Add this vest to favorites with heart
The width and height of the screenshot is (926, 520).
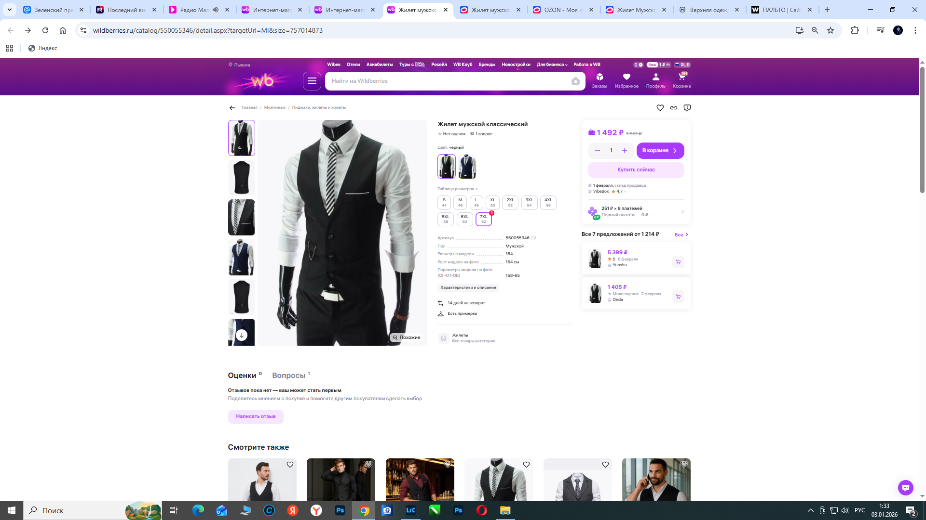(660, 108)
